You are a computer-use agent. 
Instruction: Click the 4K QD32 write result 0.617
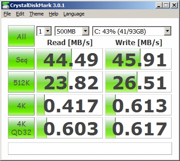(138, 128)
